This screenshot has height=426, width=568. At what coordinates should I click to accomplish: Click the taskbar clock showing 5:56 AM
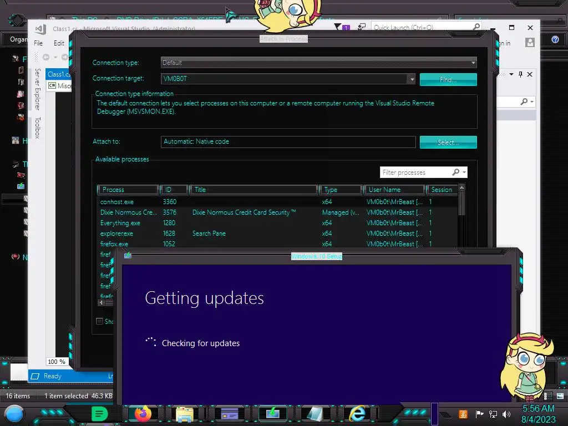(538, 409)
